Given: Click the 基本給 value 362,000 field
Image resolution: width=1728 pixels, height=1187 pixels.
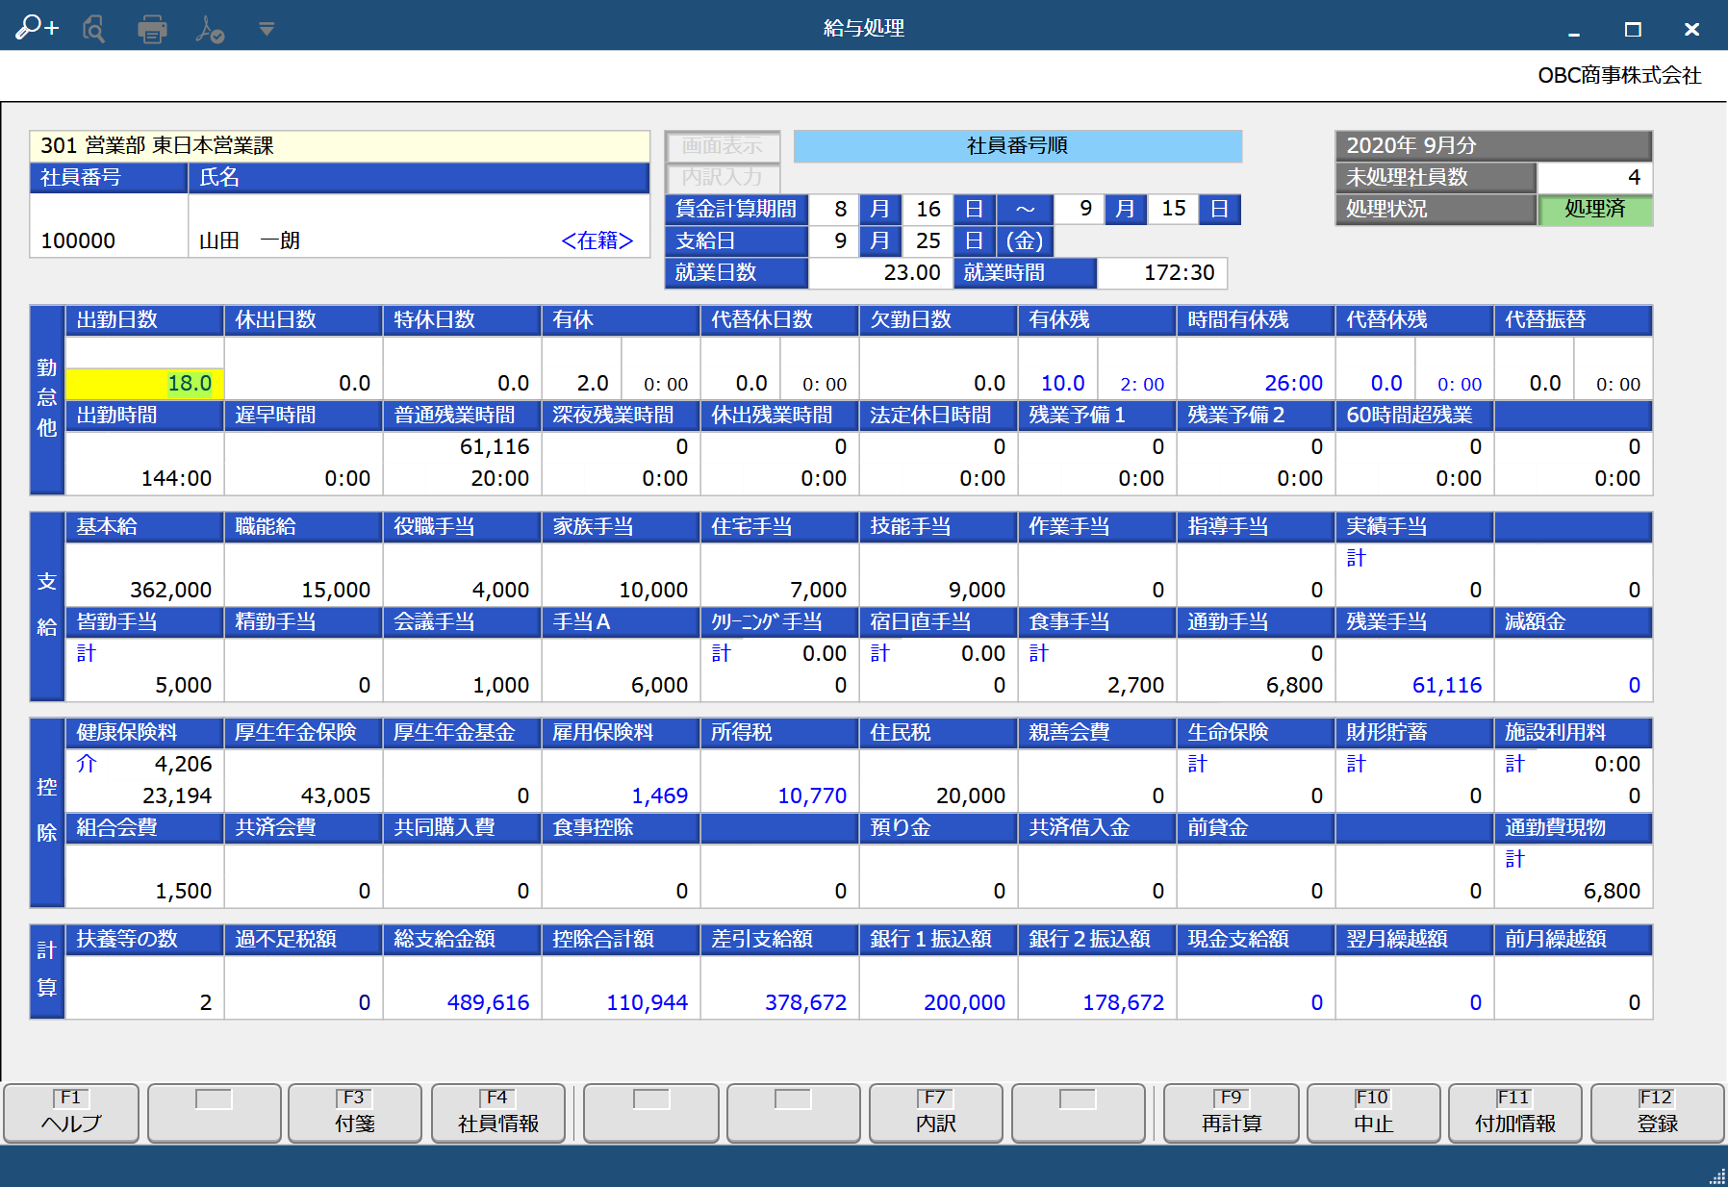Looking at the screenshot, I should 145,589.
